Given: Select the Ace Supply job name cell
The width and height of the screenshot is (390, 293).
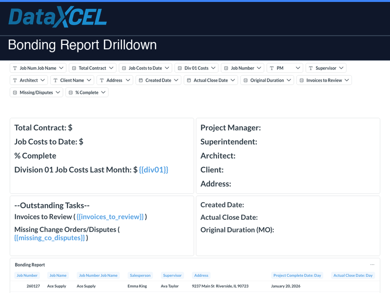Looking at the screenshot, I should [57, 286].
